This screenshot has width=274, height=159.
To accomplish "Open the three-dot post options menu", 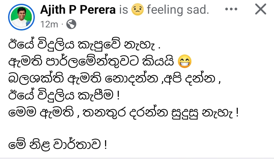I will tap(231, 9).
